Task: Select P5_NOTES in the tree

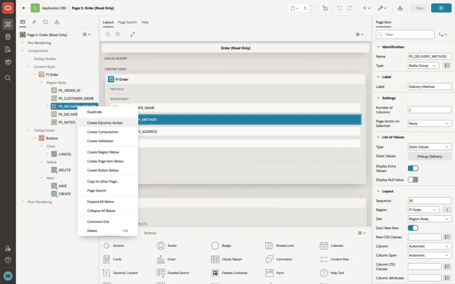Action: [x=67, y=122]
